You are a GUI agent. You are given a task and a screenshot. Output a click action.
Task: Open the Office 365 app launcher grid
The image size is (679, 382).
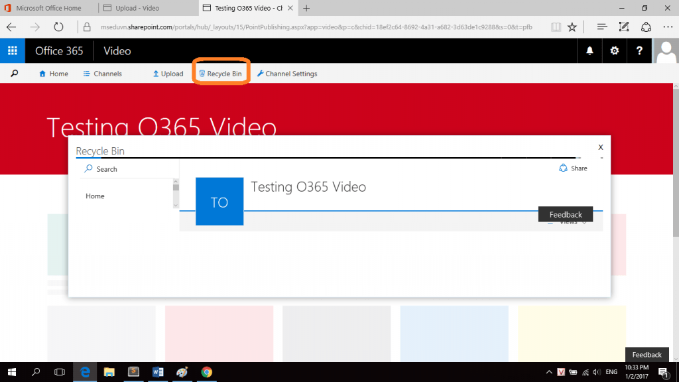click(13, 50)
